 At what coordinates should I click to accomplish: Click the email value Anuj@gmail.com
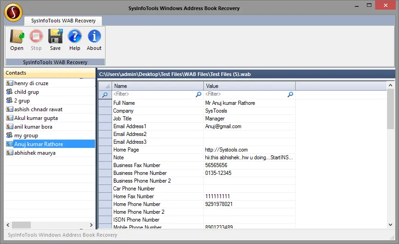223,126
